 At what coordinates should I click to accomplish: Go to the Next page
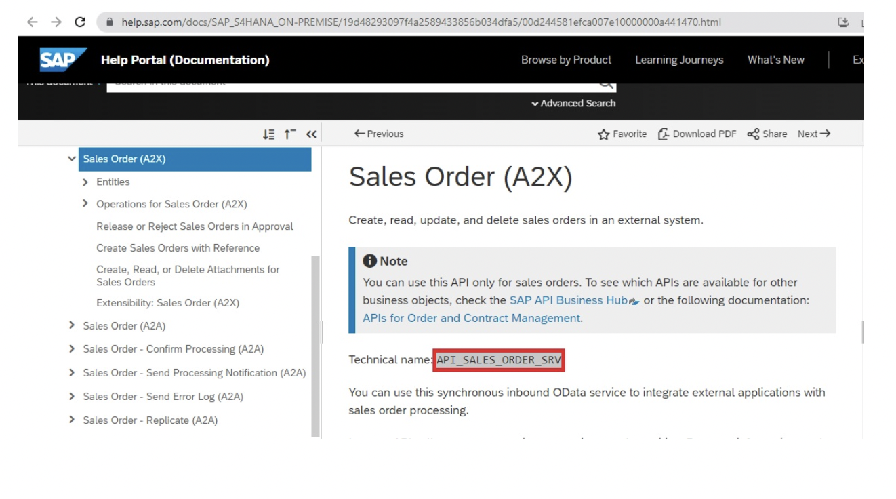click(x=814, y=134)
